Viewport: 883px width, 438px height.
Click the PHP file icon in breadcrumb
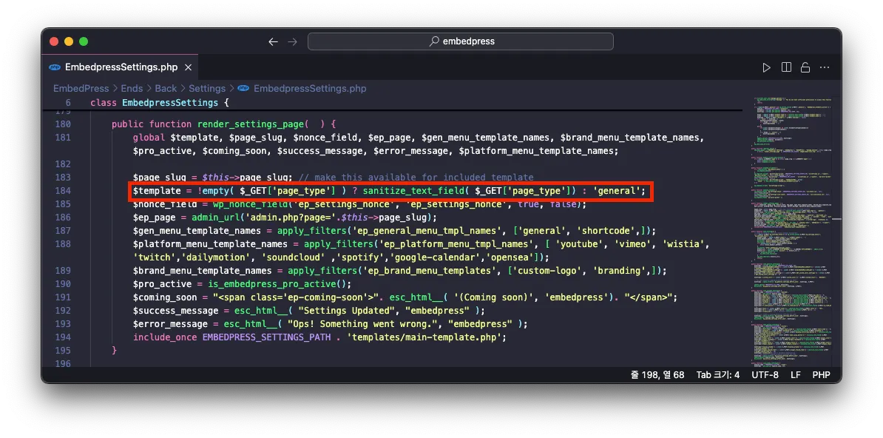coord(243,89)
